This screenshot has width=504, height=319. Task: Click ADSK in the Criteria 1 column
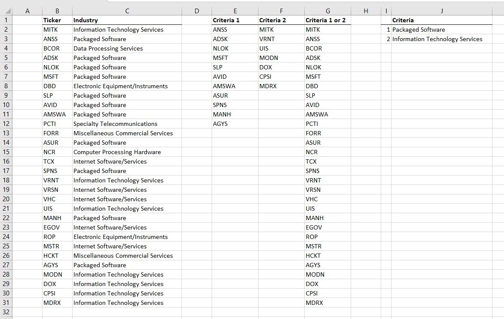(235, 39)
